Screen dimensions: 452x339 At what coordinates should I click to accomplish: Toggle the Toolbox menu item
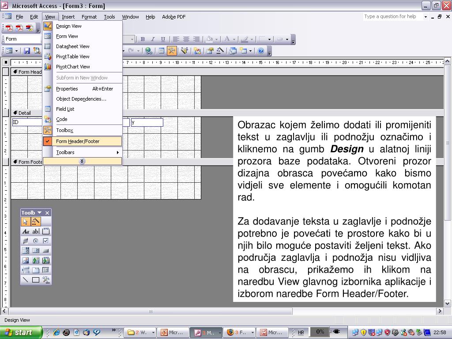pyautogui.click(x=83, y=130)
